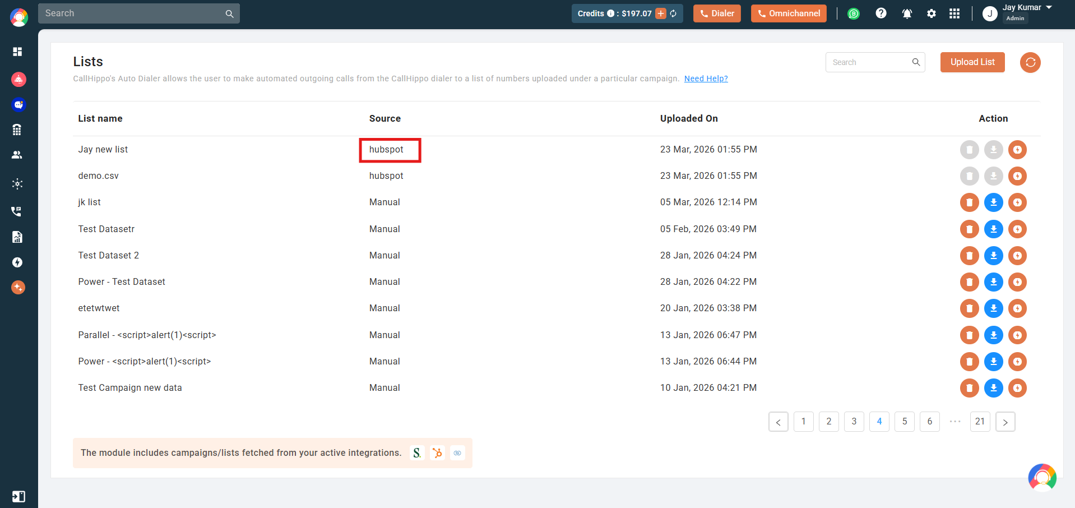Click the Credits info icon
Image resolution: width=1075 pixels, height=508 pixels.
[610, 13]
